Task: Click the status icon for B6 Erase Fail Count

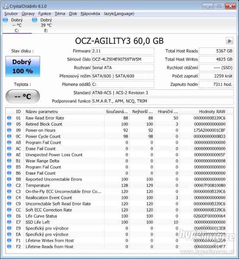Action: click(x=9, y=173)
